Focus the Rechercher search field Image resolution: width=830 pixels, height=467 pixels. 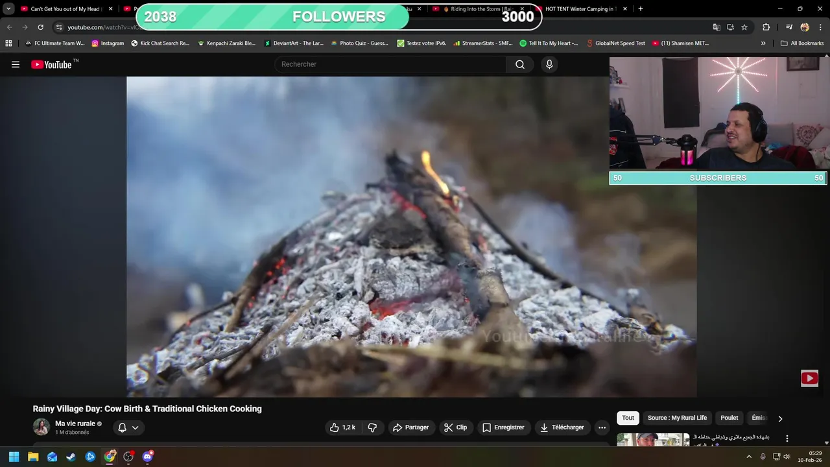coord(390,64)
